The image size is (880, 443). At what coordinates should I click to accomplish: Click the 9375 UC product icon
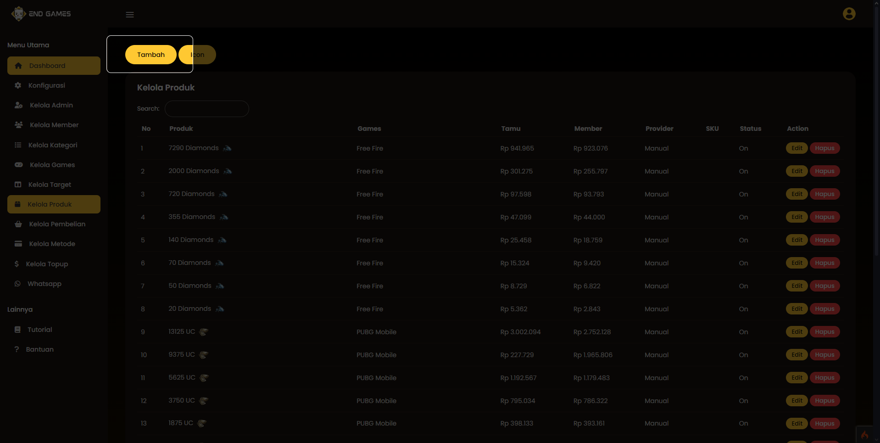(x=204, y=355)
